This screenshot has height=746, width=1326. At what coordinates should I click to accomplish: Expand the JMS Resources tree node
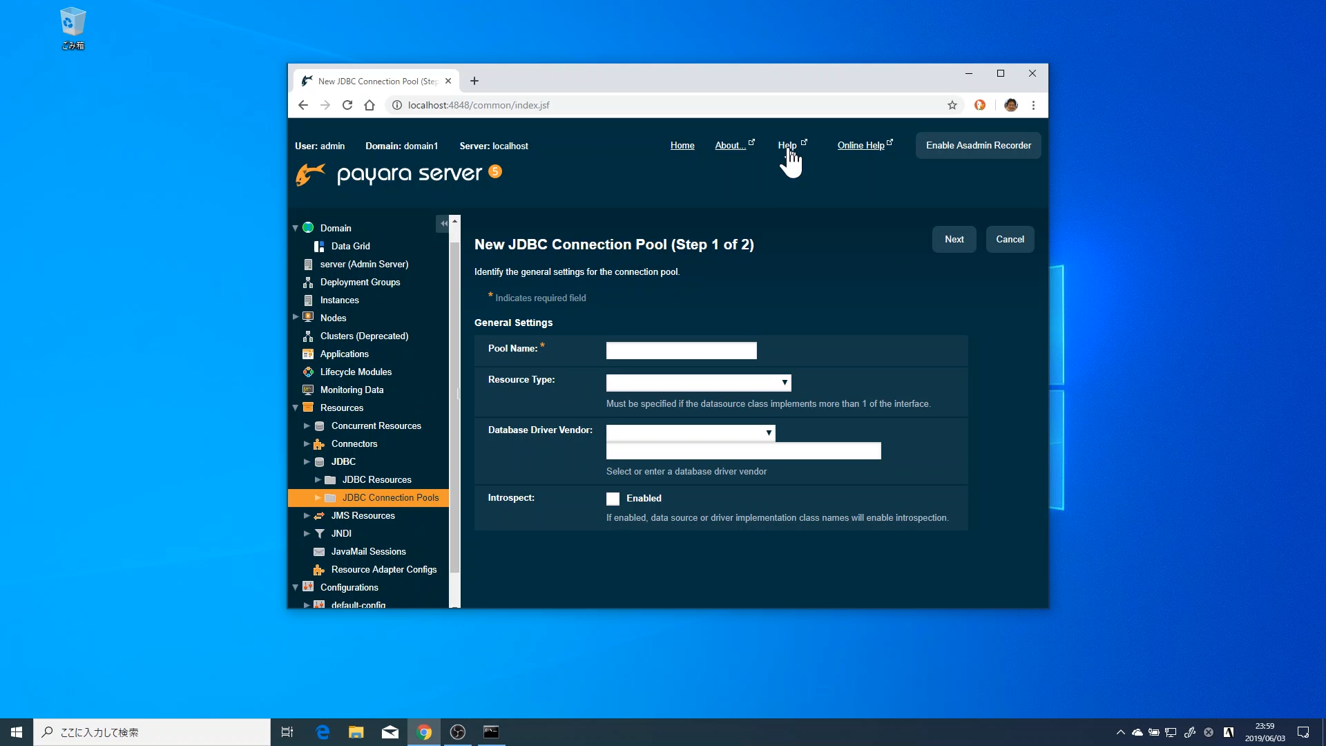pos(307,516)
